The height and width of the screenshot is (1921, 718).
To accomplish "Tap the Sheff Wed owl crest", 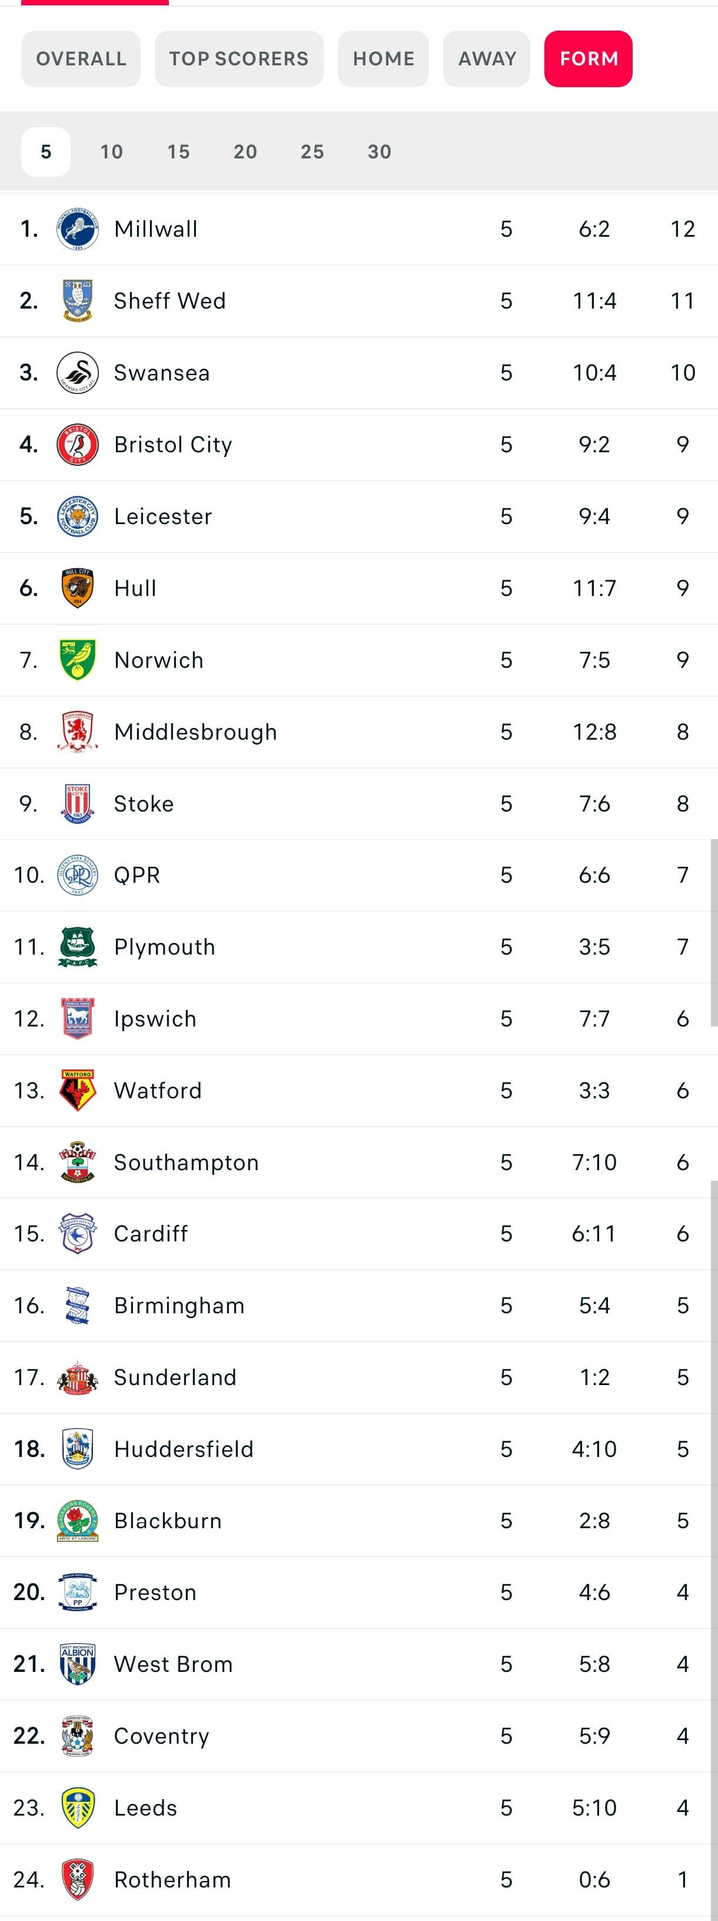I will click(x=78, y=300).
